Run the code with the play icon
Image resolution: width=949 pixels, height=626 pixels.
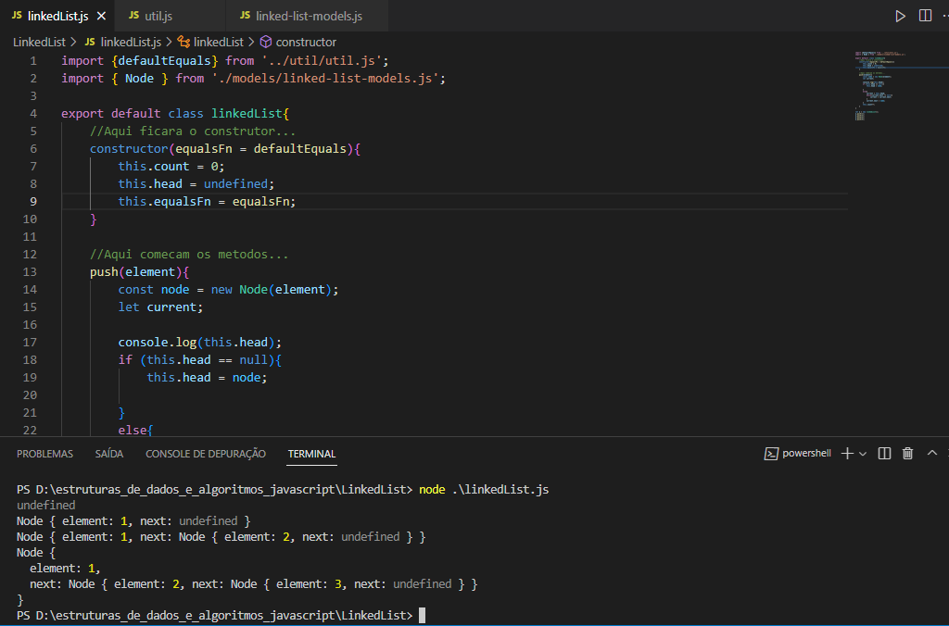click(x=900, y=16)
